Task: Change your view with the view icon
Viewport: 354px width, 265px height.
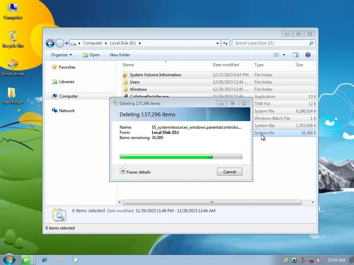Action: 276,55
